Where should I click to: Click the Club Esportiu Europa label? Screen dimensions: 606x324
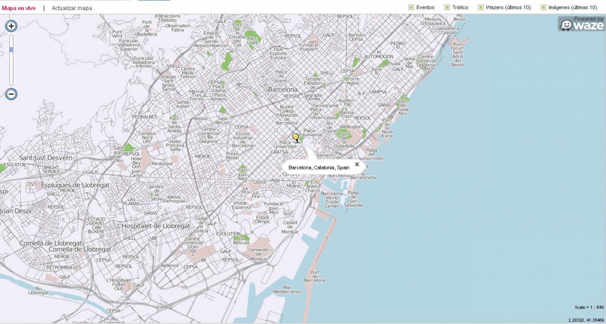[278, 53]
